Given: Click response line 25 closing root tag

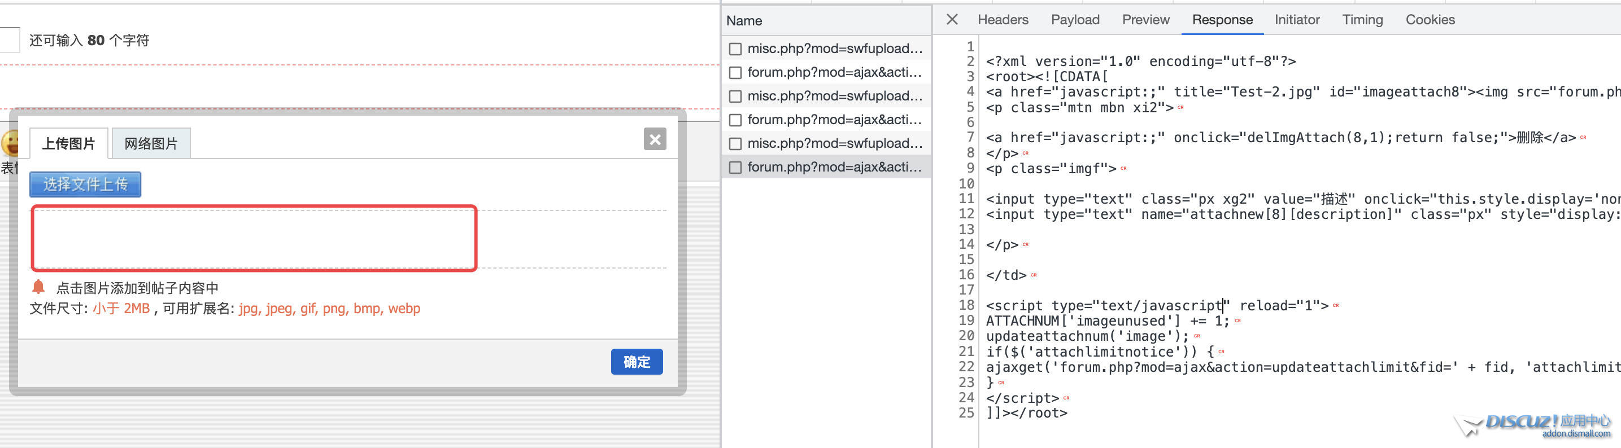Looking at the screenshot, I should pyautogui.click(x=1026, y=413).
